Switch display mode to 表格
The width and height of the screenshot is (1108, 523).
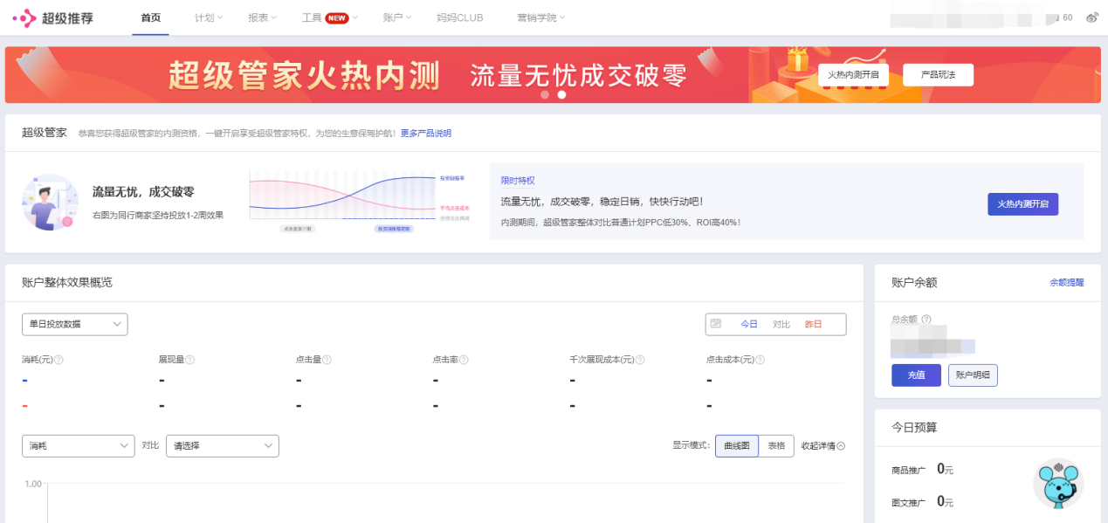(776, 445)
